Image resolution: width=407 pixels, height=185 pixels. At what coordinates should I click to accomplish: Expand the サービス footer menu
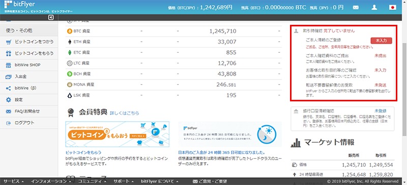pos(14,181)
